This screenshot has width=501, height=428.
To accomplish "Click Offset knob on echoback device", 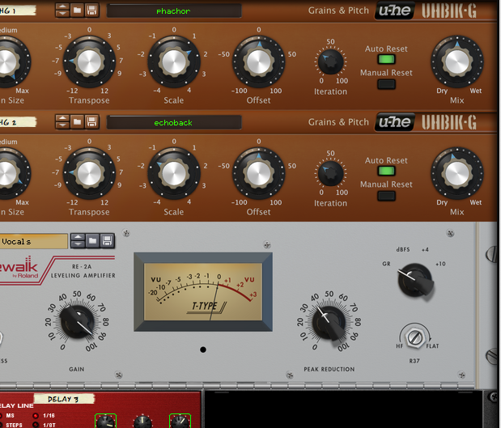I will click(x=258, y=173).
